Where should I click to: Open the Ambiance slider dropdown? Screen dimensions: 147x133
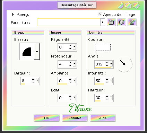click(x=74, y=80)
